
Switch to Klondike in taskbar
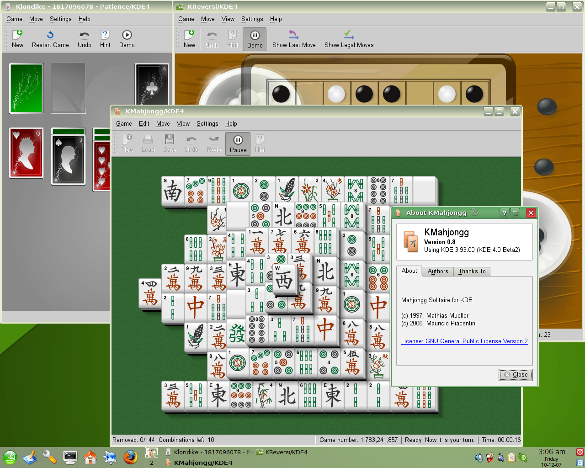(208, 452)
